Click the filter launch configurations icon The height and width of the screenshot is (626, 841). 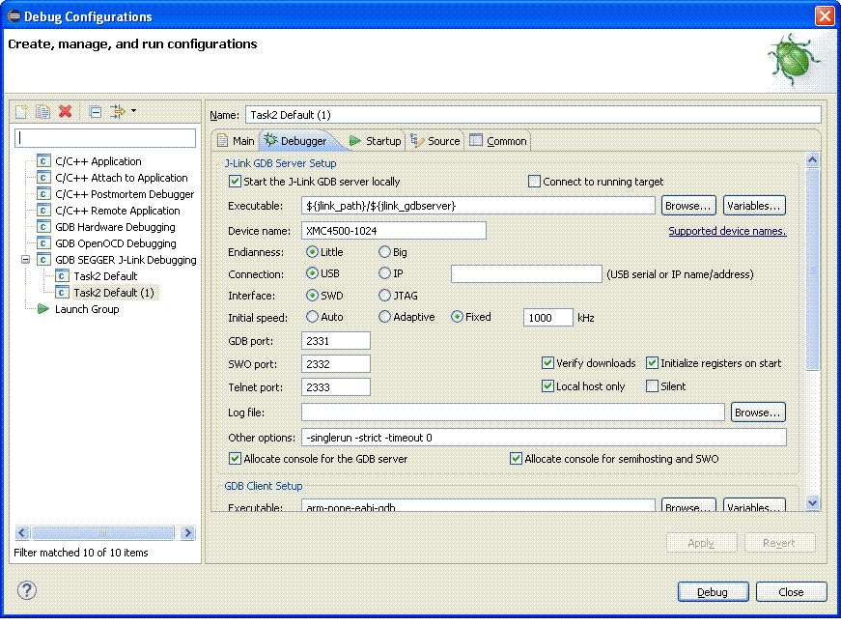[x=117, y=111]
